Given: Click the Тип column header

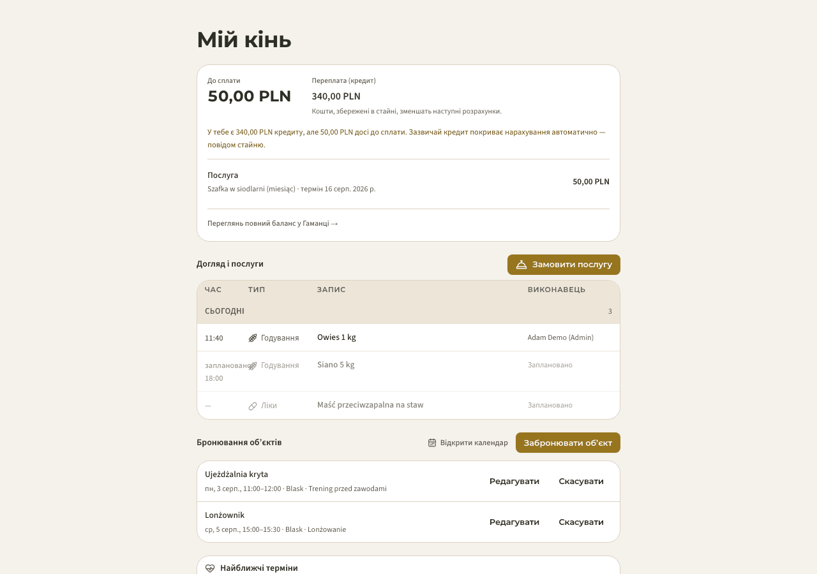Looking at the screenshot, I should pos(257,290).
